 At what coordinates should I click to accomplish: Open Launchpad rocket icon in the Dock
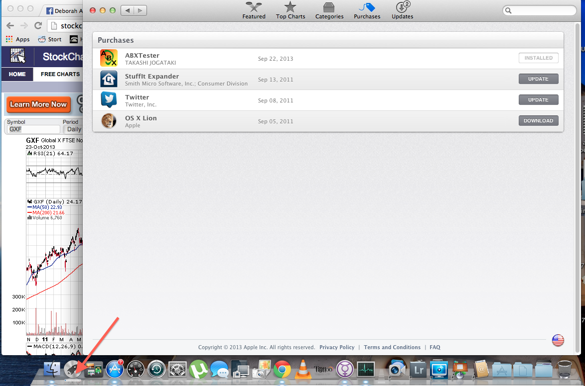pos(73,370)
